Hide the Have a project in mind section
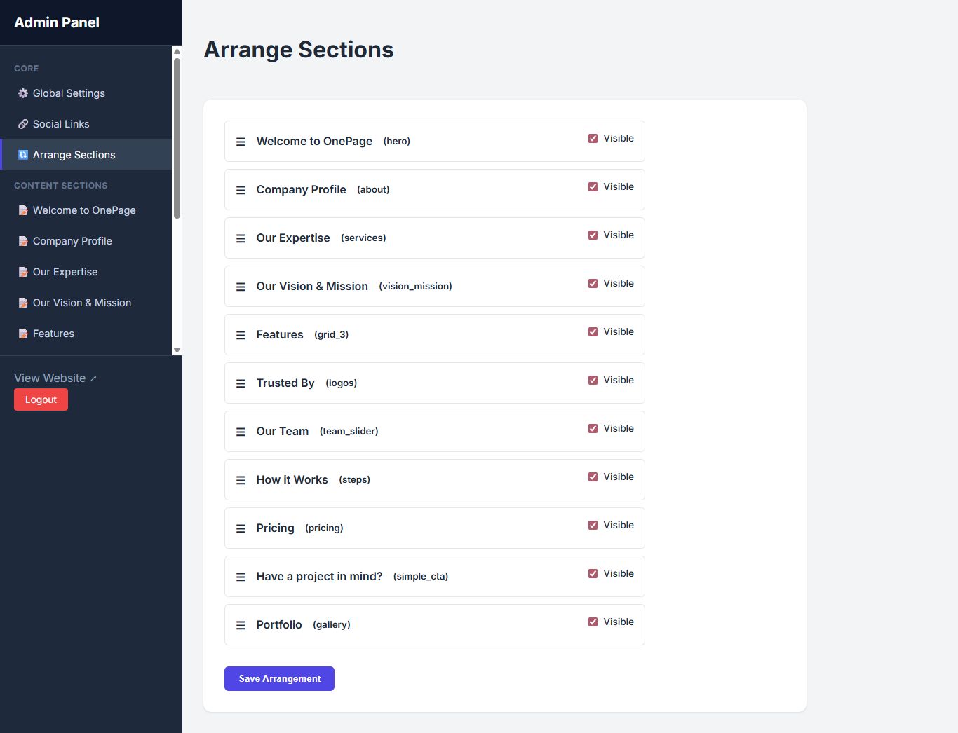The image size is (958, 733). click(593, 574)
